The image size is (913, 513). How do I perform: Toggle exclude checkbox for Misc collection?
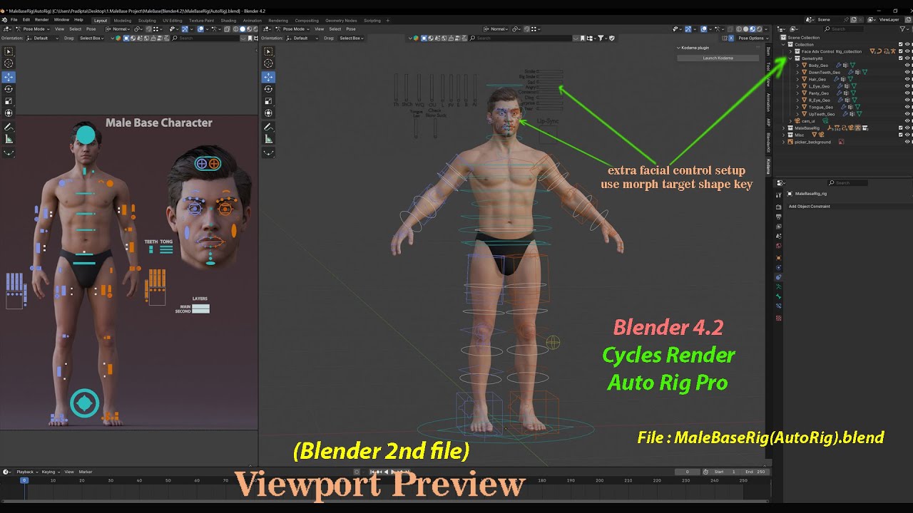[900, 135]
